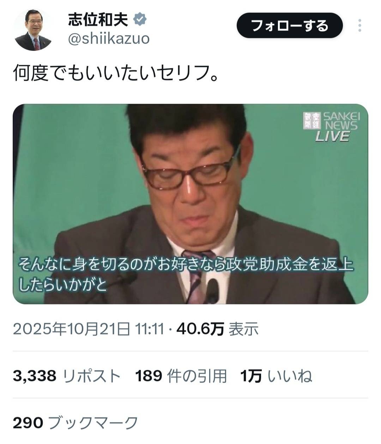Click the 290 ブックマーク count

[75, 422]
